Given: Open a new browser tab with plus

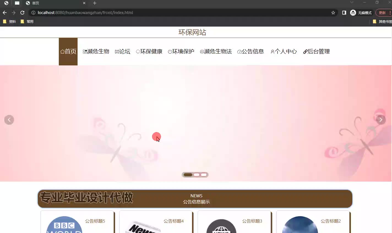Looking at the screenshot, I should pyautogui.click(x=95, y=3).
